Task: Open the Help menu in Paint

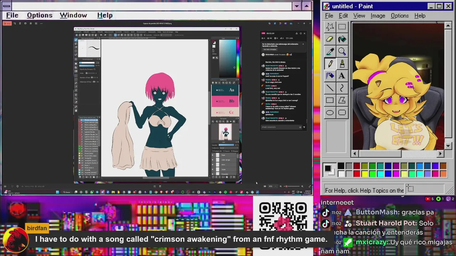Action: (x=420, y=16)
